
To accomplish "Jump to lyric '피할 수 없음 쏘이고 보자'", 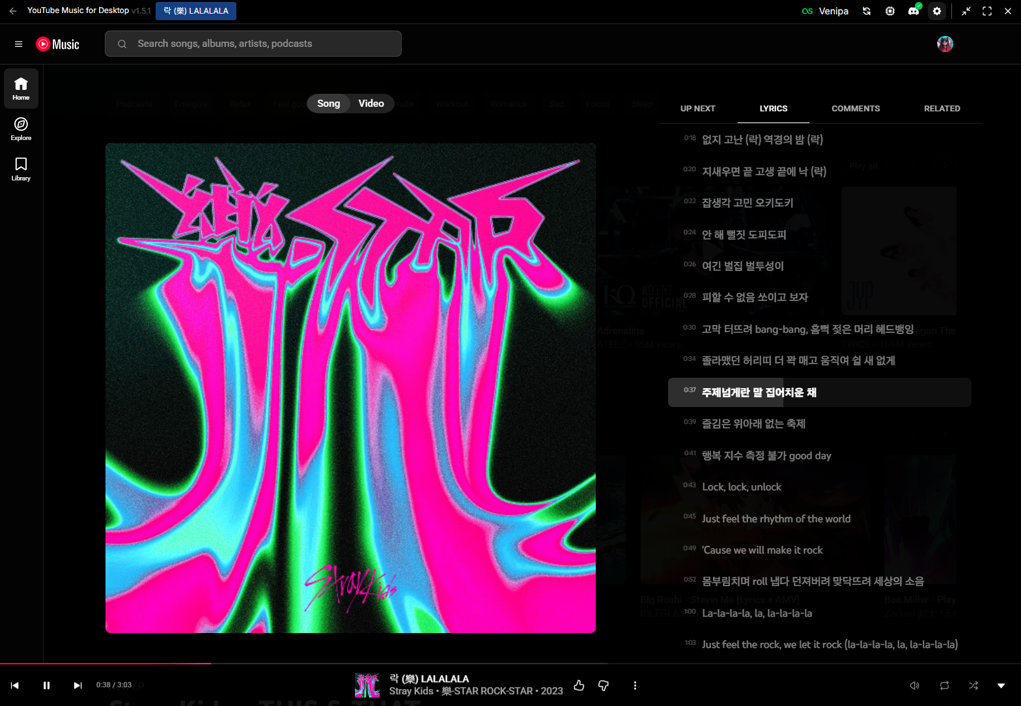I will point(820,297).
